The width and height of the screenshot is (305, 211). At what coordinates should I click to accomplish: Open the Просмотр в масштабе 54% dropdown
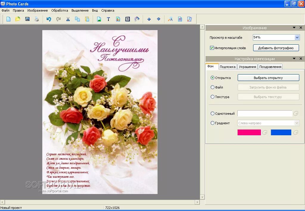[297, 37]
